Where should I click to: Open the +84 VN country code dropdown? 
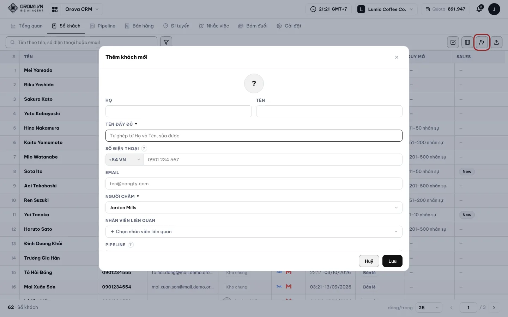tap(125, 160)
